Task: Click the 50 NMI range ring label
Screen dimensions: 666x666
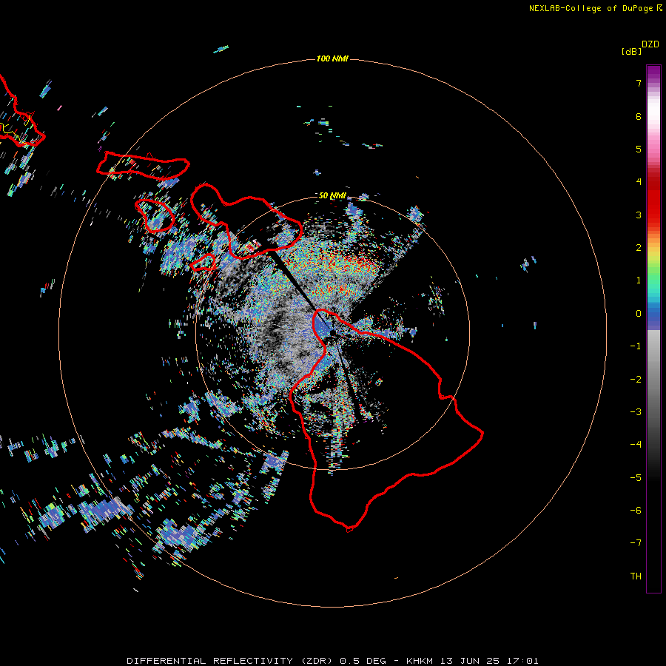Action: pyautogui.click(x=332, y=195)
